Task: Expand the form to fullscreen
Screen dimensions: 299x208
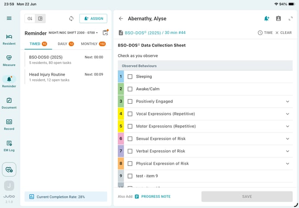Action: click(291, 18)
